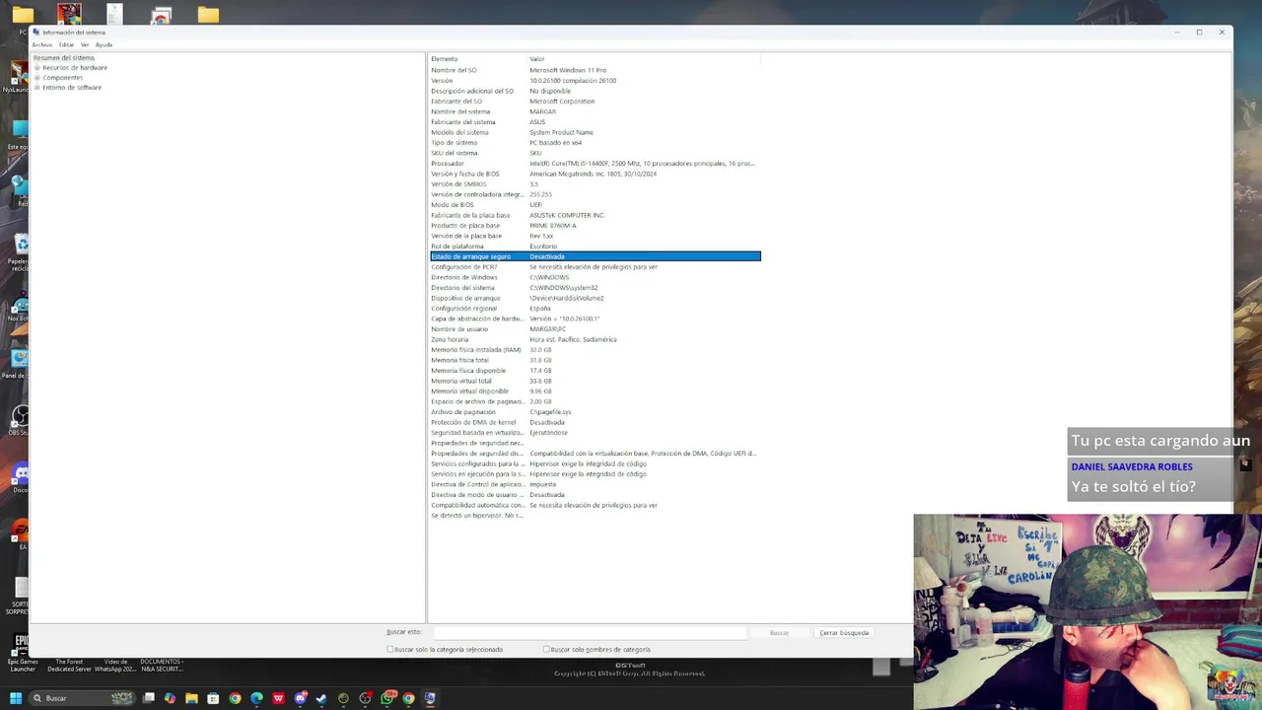Select Fabricante del sistema row
Image resolution: width=1262 pixels, height=710 pixels.
pos(596,122)
